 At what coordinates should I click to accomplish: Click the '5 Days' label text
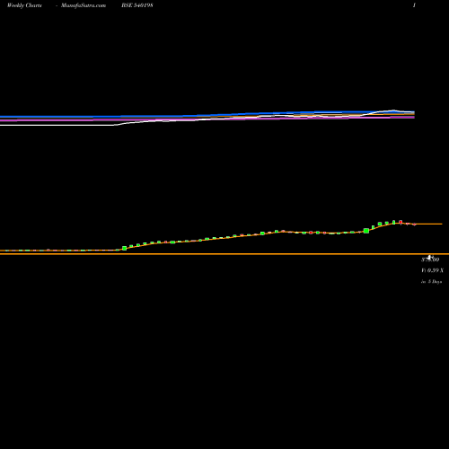pos(435,282)
